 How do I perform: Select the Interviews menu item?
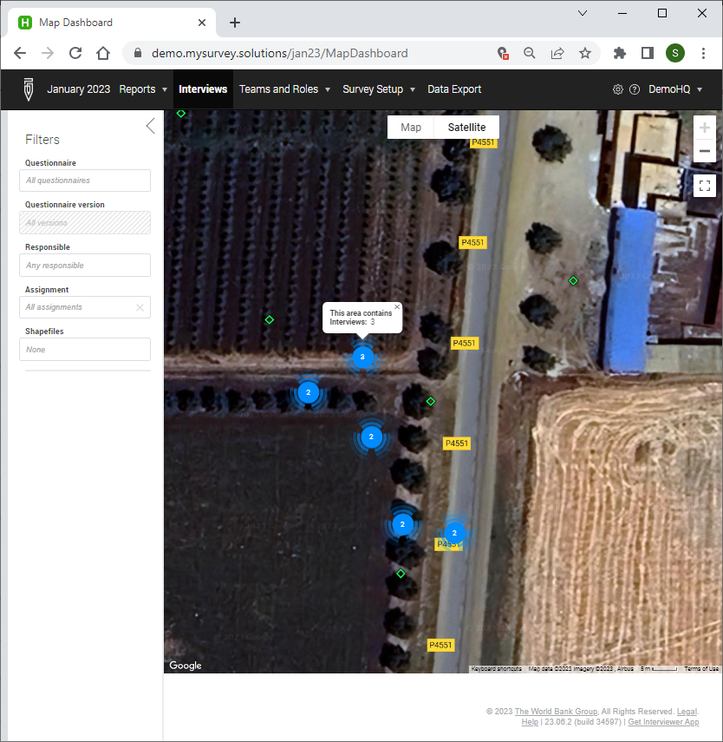pos(203,89)
